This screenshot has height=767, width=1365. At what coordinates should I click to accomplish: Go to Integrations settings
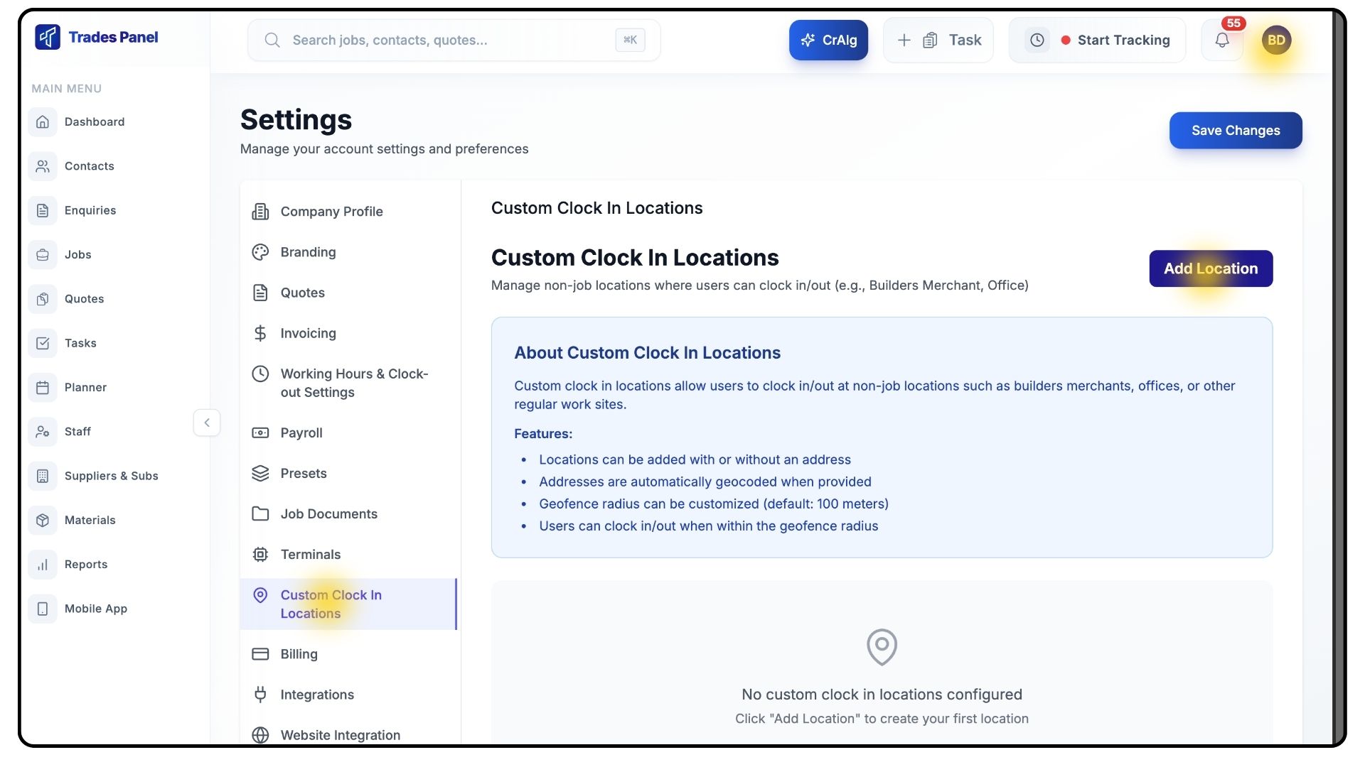[317, 695]
